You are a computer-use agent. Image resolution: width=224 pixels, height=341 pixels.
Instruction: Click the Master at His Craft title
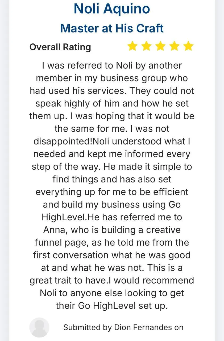click(112, 28)
